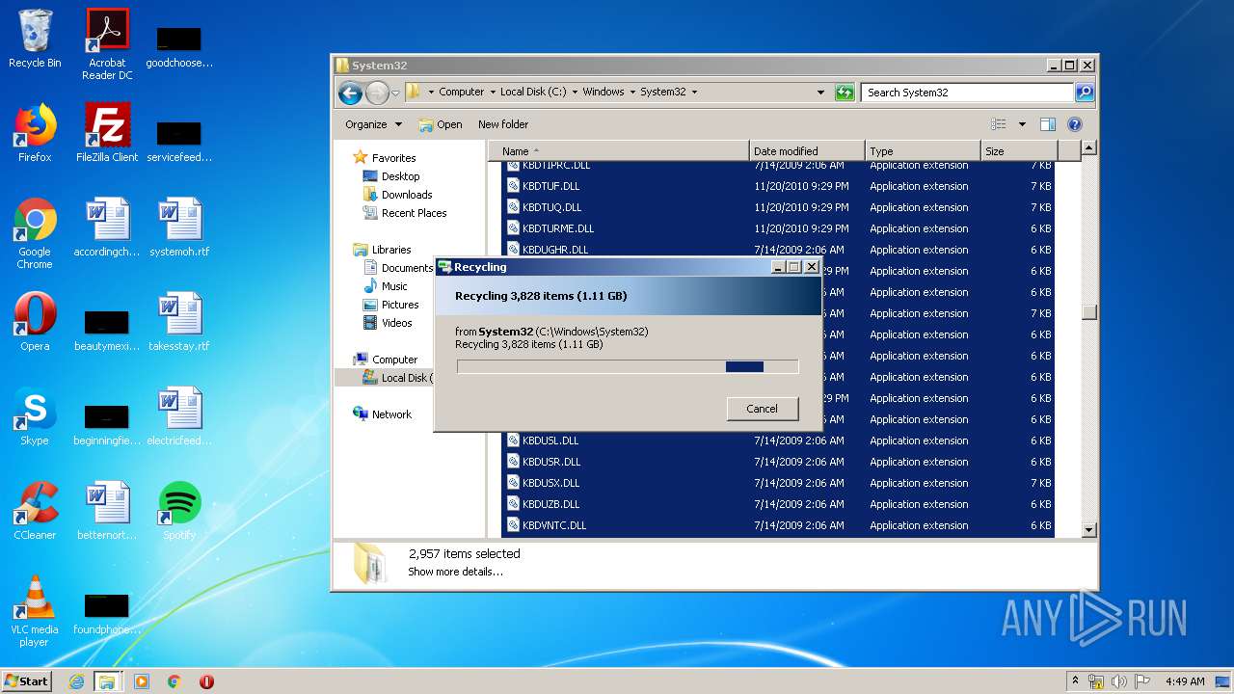Click New folder toolbar button
This screenshot has width=1234, height=694.
point(503,124)
